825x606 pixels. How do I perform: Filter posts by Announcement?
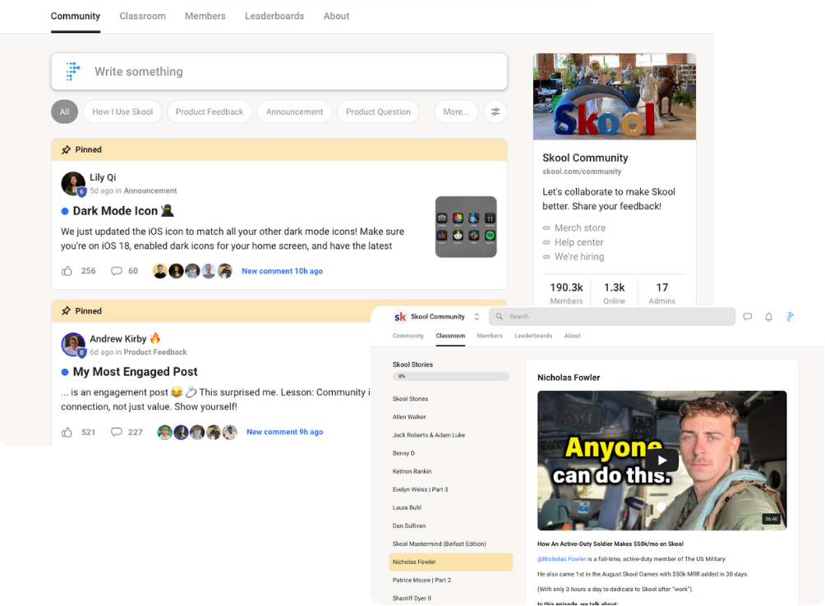[295, 112]
